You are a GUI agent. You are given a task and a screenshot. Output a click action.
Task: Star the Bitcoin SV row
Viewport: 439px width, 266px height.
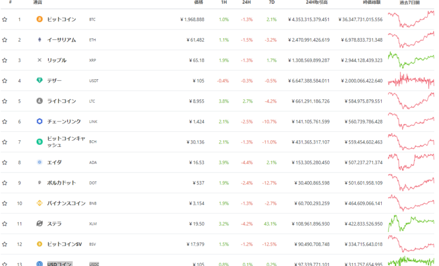point(4,244)
